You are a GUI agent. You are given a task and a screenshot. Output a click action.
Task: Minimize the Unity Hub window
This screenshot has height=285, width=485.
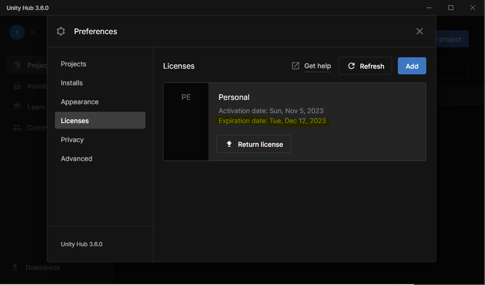(429, 8)
